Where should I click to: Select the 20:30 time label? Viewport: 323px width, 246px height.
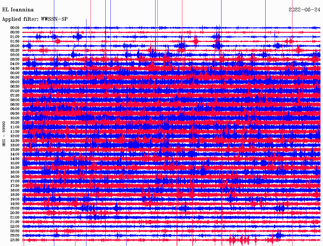click(x=15, y=213)
